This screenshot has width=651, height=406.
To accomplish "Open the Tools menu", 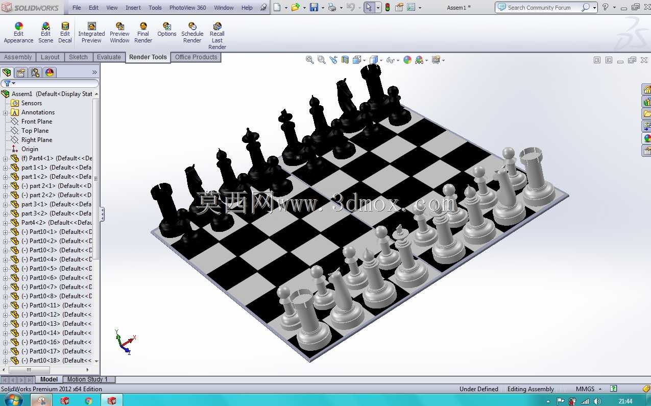I will (x=155, y=8).
